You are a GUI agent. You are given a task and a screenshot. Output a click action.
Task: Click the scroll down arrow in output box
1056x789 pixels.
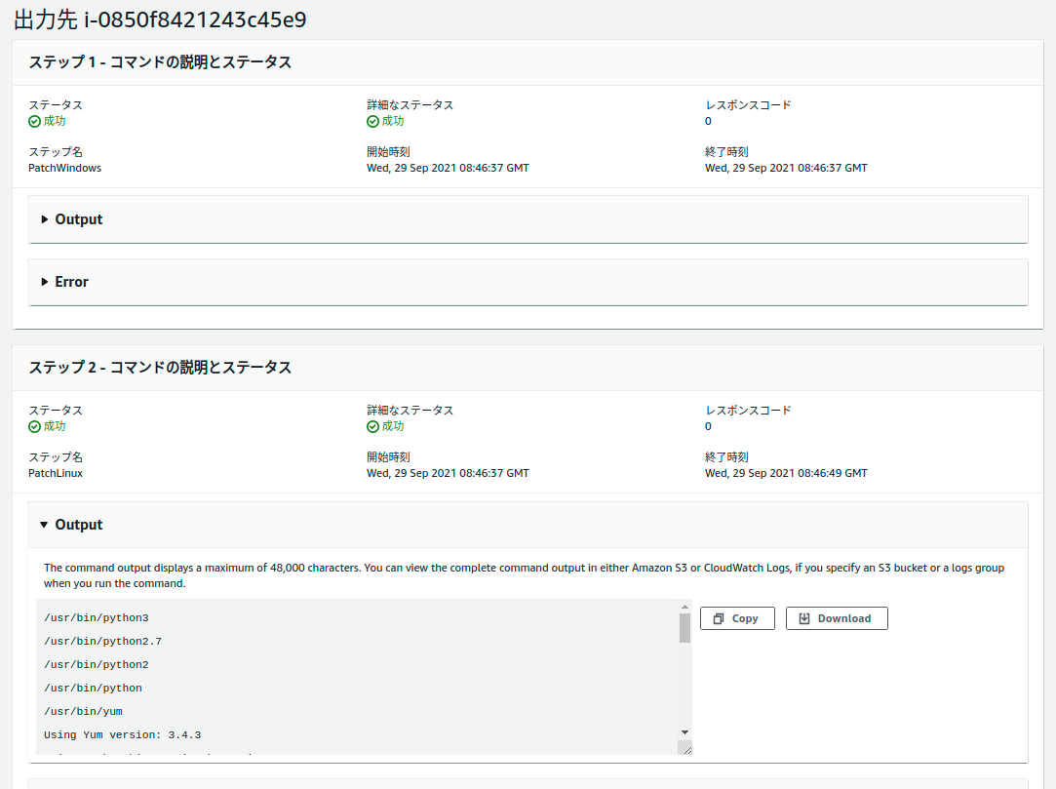pos(684,731)
